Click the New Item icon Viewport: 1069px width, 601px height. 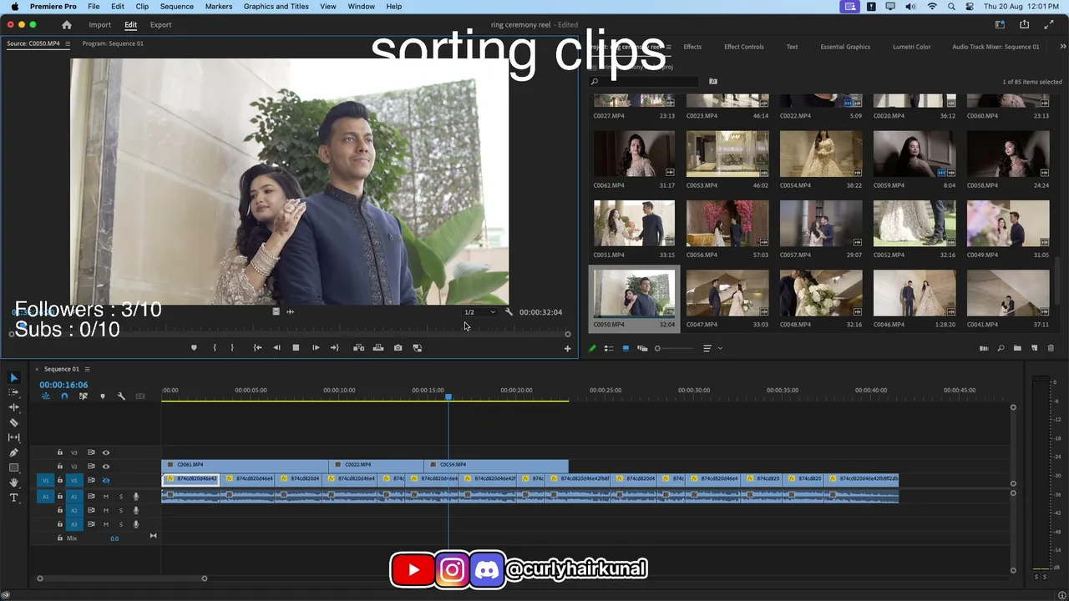pyautogui.click(x=1034, y=348)
